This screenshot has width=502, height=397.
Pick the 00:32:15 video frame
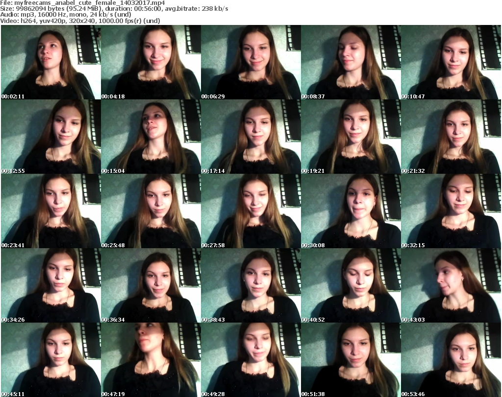click(x=451, y=211)
